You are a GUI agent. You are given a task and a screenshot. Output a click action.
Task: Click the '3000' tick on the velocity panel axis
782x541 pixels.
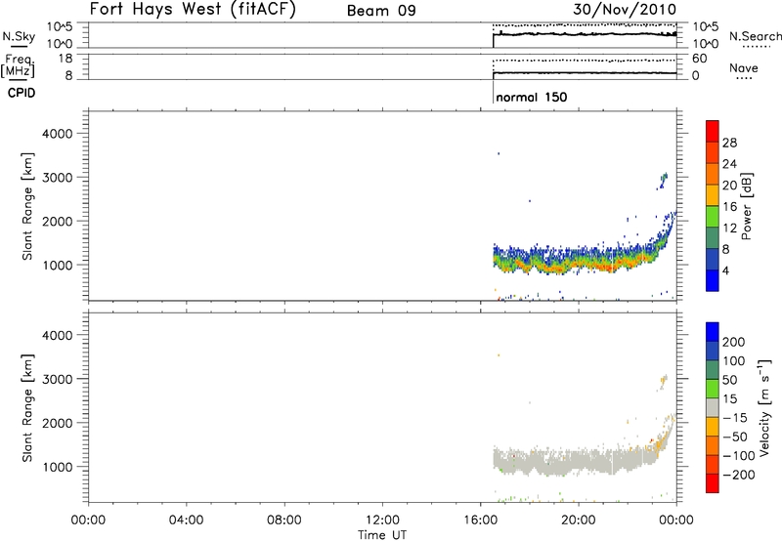click(58, 379)
